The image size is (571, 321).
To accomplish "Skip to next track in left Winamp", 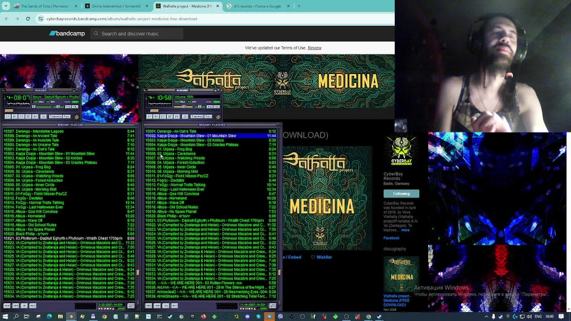I will [x=35, y=116].
